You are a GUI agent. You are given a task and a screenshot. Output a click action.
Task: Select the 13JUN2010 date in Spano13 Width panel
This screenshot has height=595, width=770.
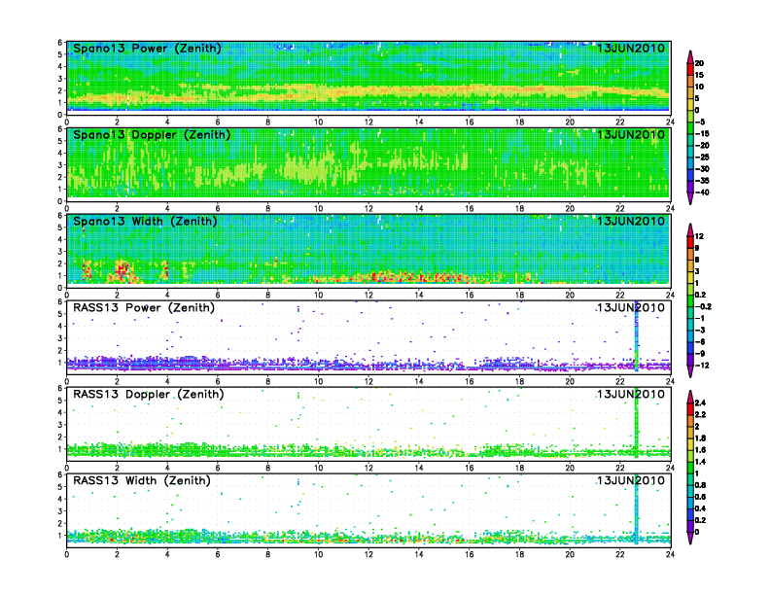pos(631,221)
